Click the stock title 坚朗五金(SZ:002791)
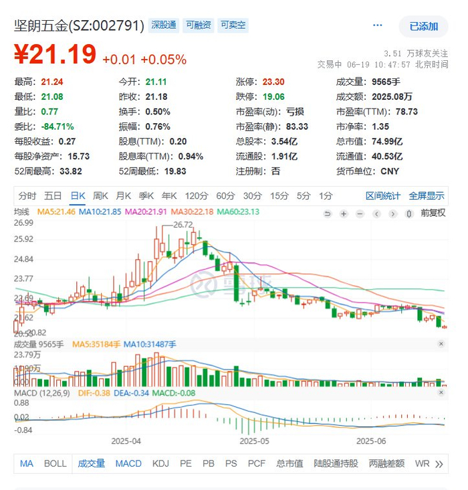 pos(79,25)
